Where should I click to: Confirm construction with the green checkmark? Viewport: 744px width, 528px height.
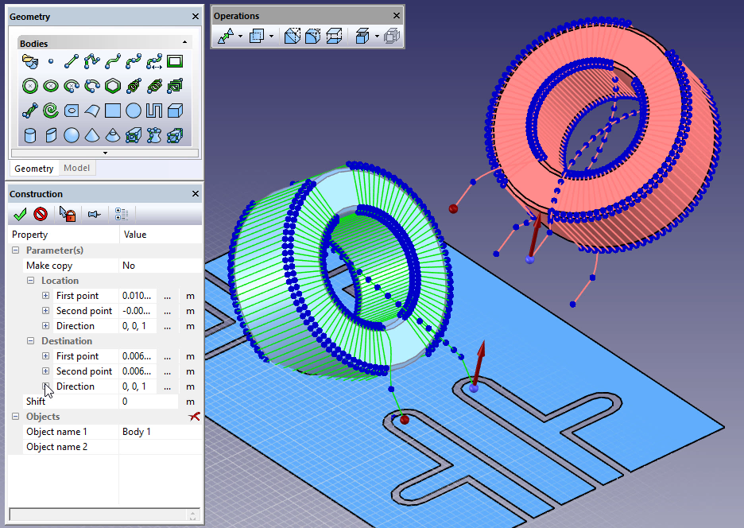pyautogui.click(x=21, y=214)
